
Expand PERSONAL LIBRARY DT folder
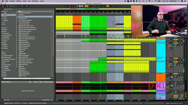[x=18, y=20]
